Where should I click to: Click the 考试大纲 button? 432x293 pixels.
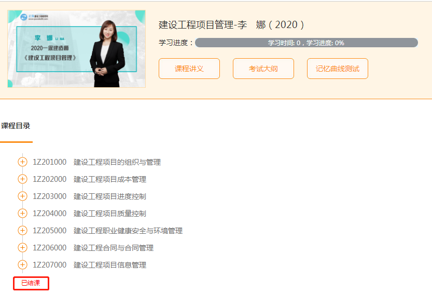[263, 69]
